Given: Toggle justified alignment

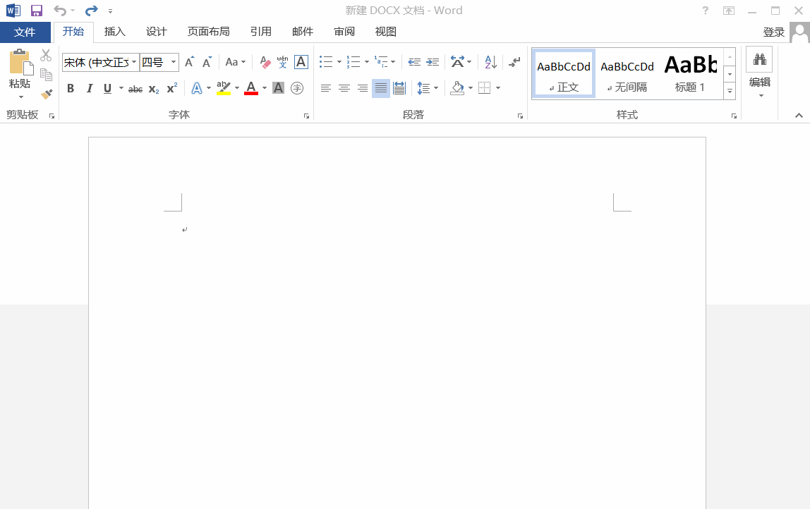Looking at the screenshot, I should [381, 88].
